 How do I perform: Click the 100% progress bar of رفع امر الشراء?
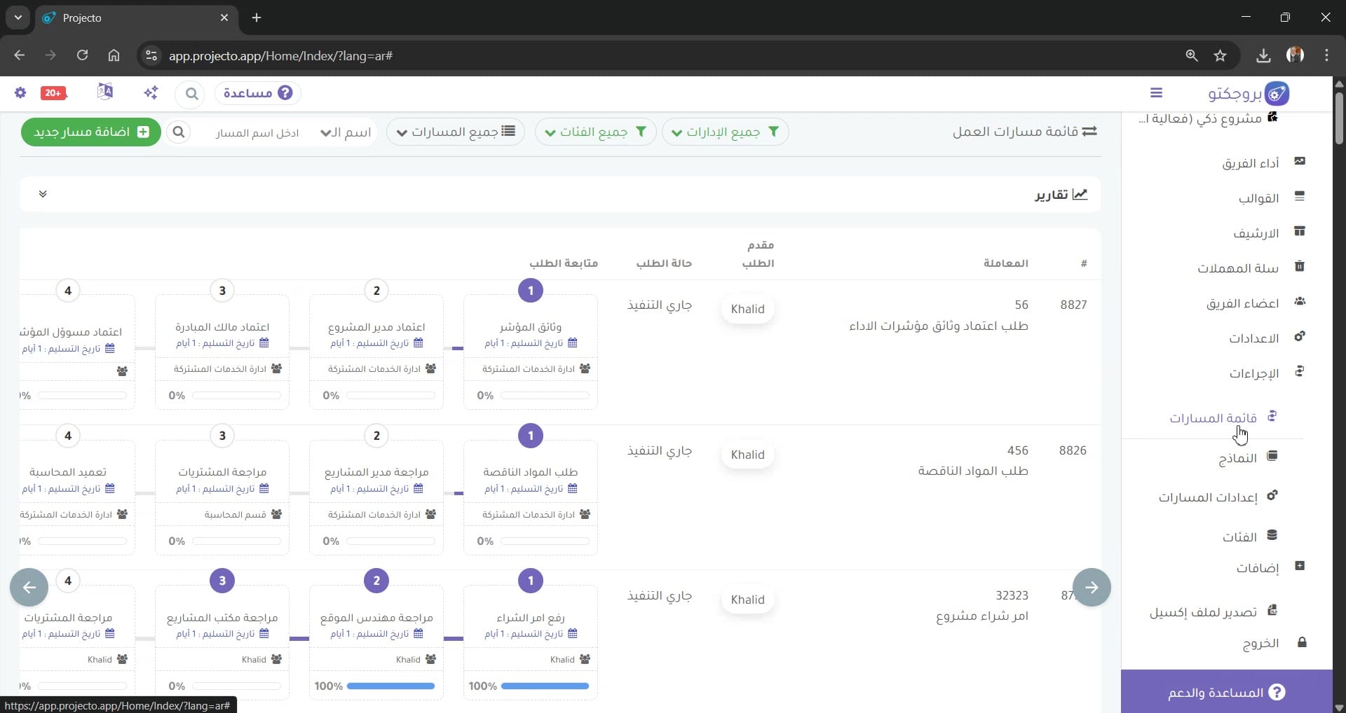tap(545, 686)
